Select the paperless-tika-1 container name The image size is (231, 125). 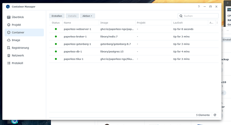pos(74,59)
